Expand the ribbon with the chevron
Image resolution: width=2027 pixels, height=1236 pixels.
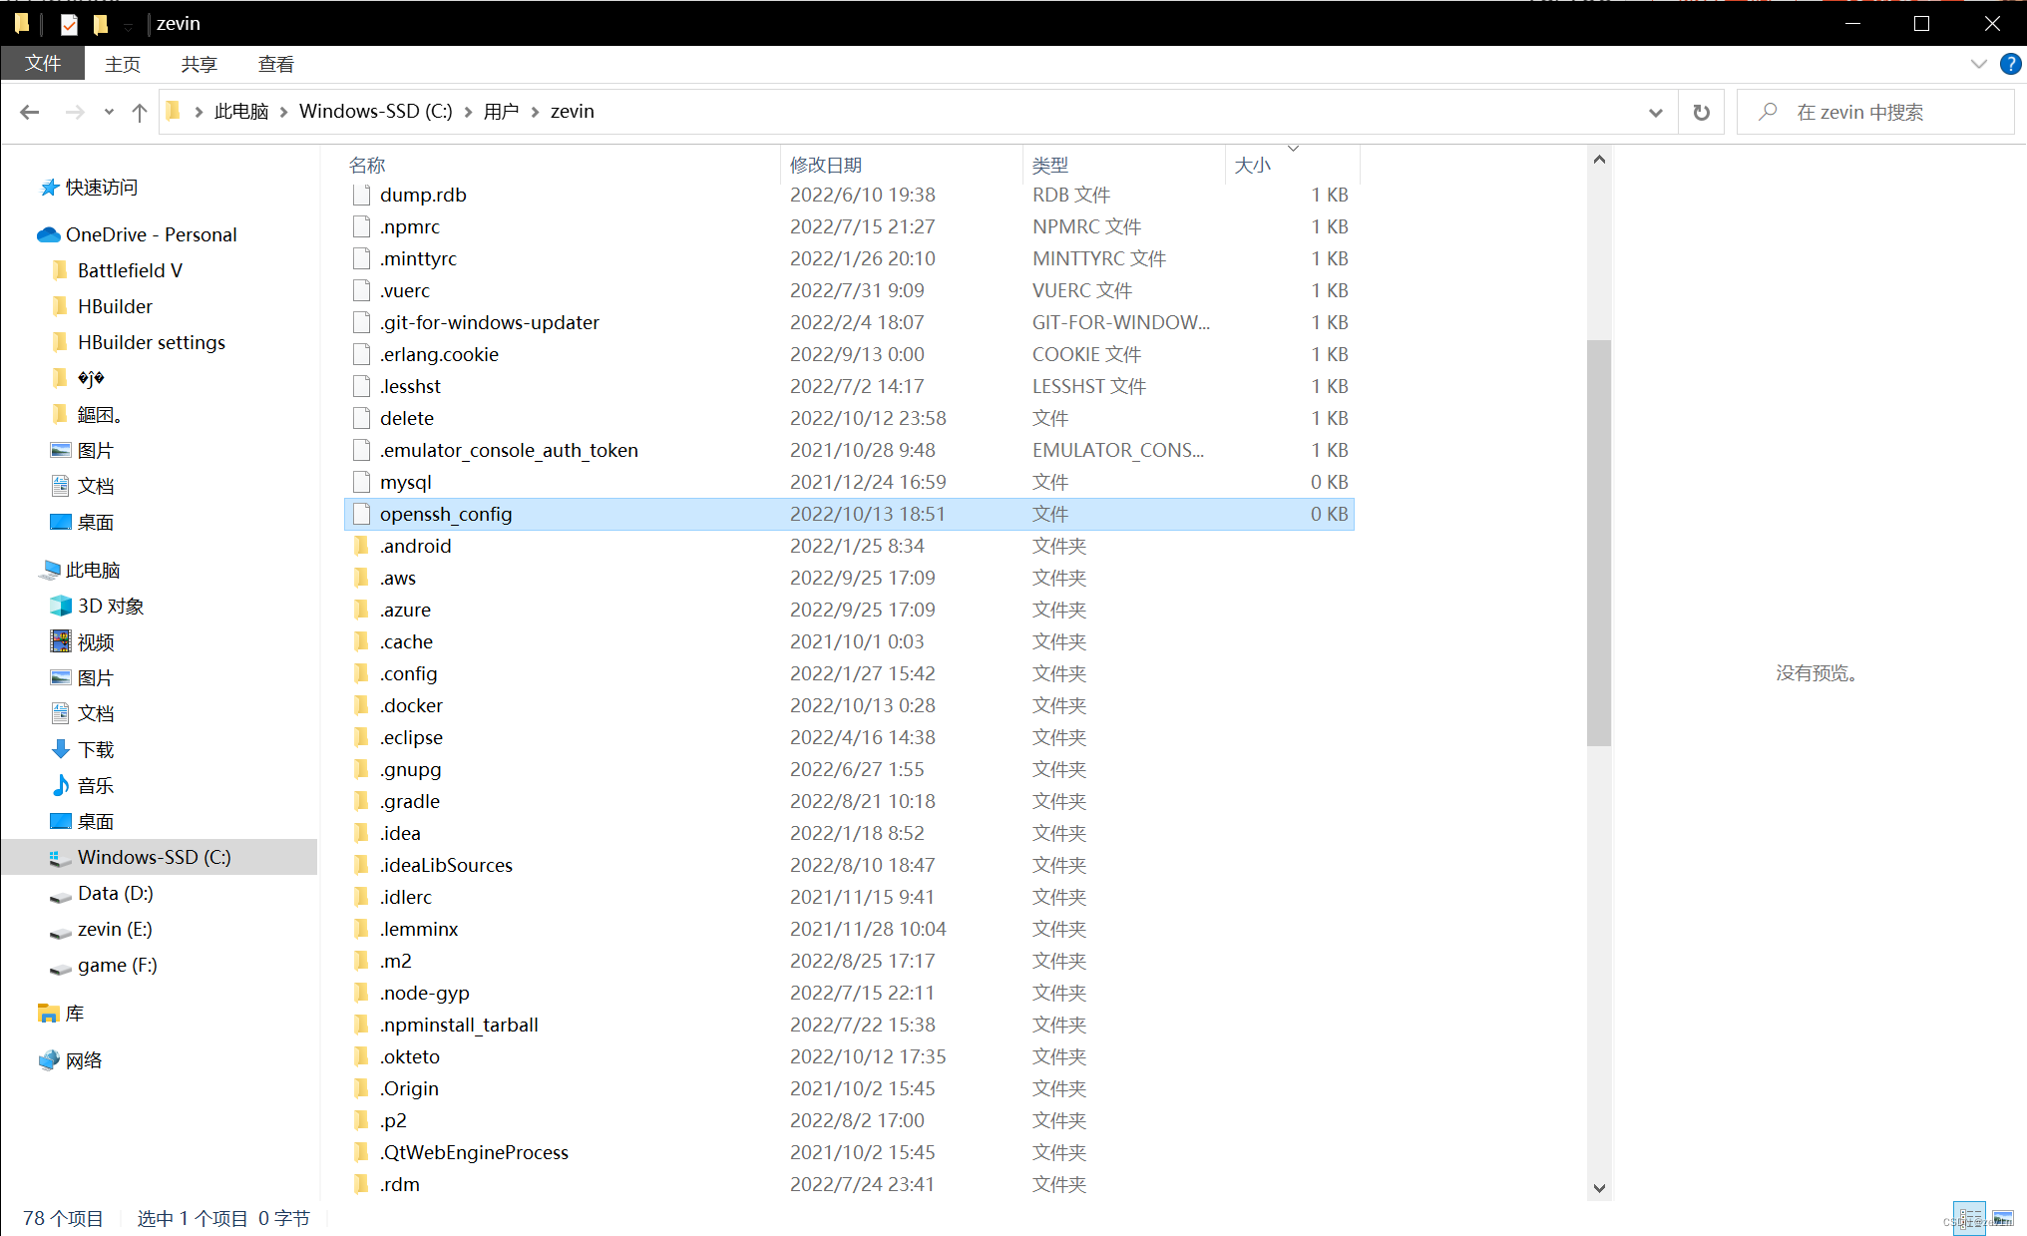coord(1979,64)
